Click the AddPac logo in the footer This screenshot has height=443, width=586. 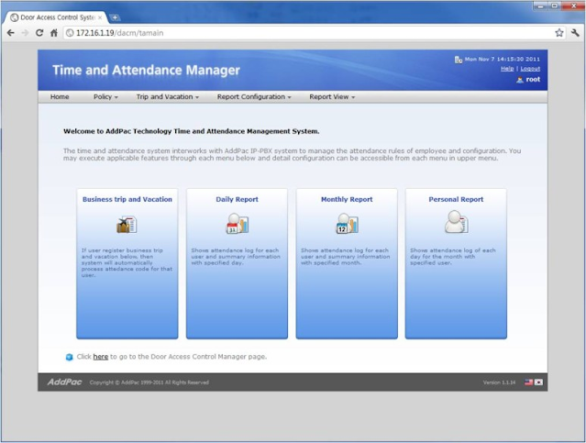64,382
